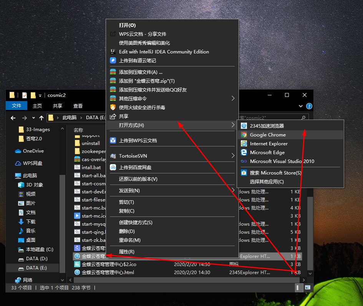
Task: Expand the ribbon with the chevron
Action: coord(300,106)
